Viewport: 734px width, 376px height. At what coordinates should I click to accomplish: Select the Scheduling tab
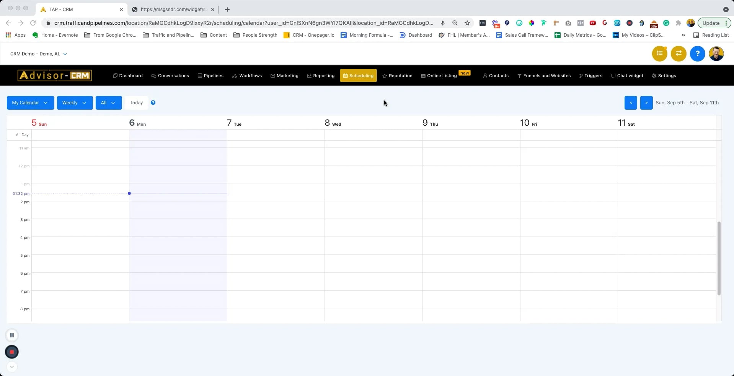[x=358, y=76]
